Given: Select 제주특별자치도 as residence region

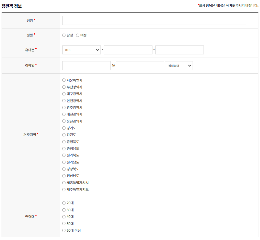Looking at the screenshot, I should click(x=64, y=189).
